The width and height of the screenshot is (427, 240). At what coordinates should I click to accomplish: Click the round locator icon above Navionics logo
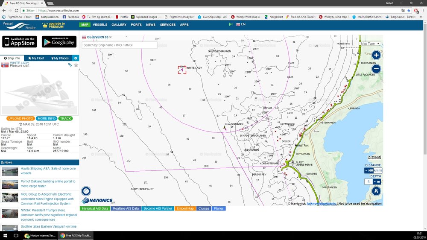[86, 191]
